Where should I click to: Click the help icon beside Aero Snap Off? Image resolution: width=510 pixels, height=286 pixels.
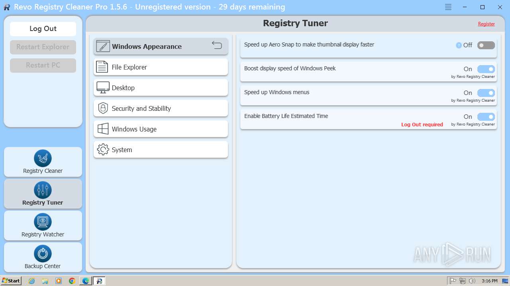459,45
